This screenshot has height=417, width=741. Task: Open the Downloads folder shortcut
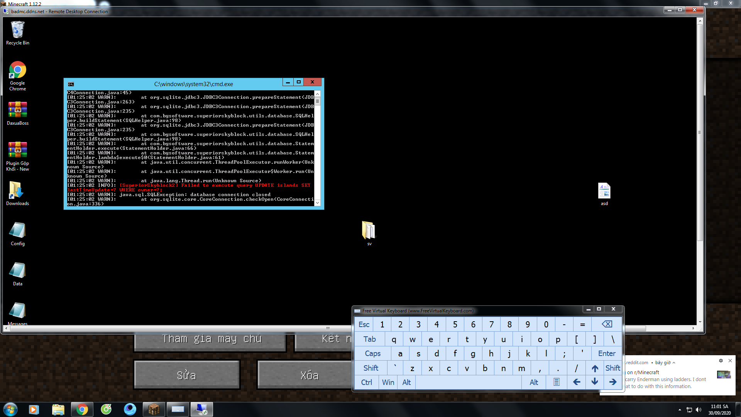point(16,191)
